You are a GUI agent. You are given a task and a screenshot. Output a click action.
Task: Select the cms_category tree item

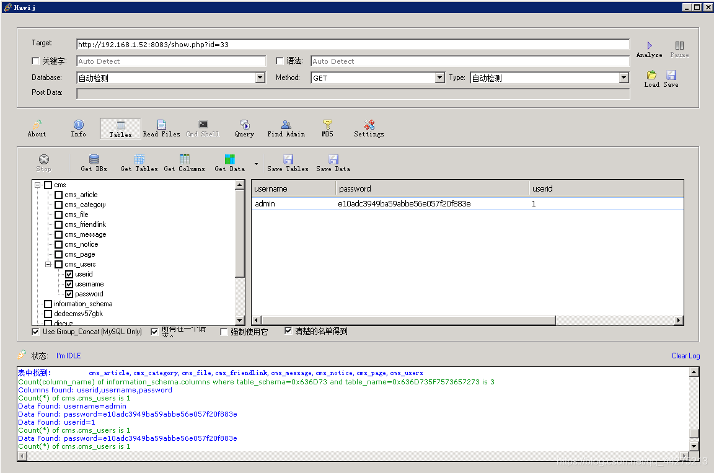tap(85, 205)
